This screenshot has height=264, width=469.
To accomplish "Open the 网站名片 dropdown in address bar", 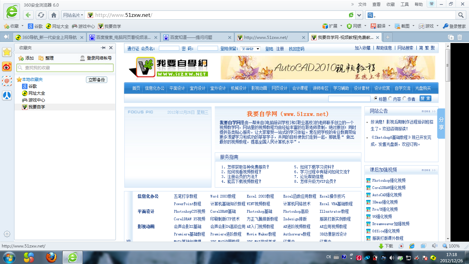I will (73, 15).
